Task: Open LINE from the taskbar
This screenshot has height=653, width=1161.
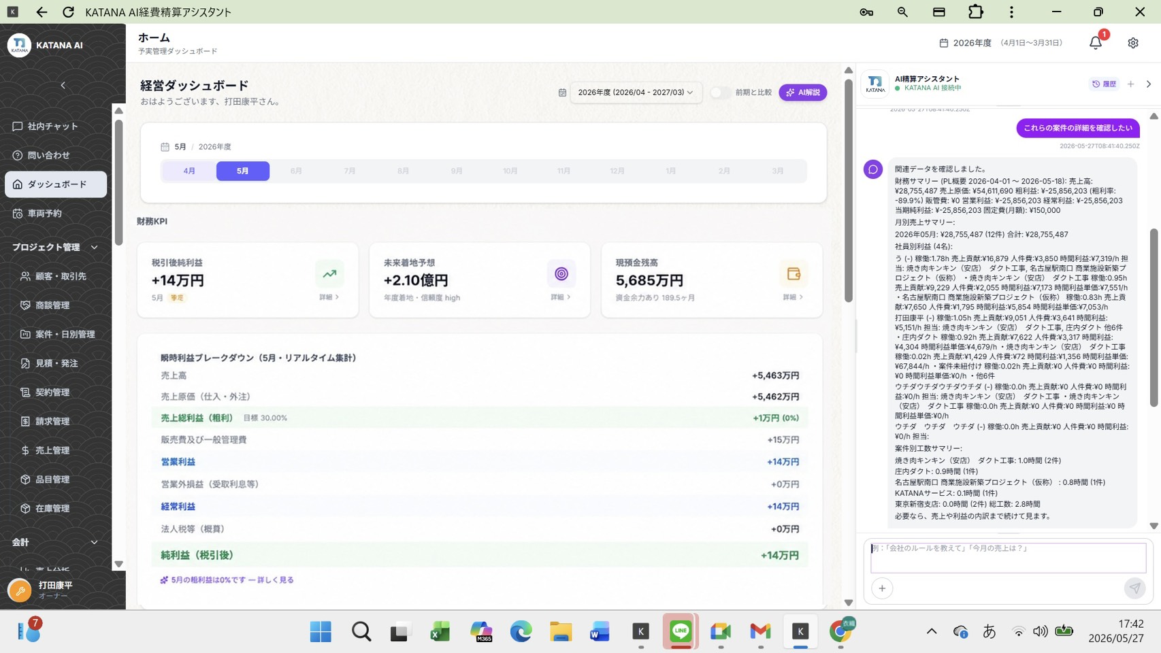Action: pos(681,631)
